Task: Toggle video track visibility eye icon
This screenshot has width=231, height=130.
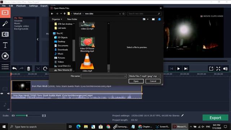Action: (2, 94)
